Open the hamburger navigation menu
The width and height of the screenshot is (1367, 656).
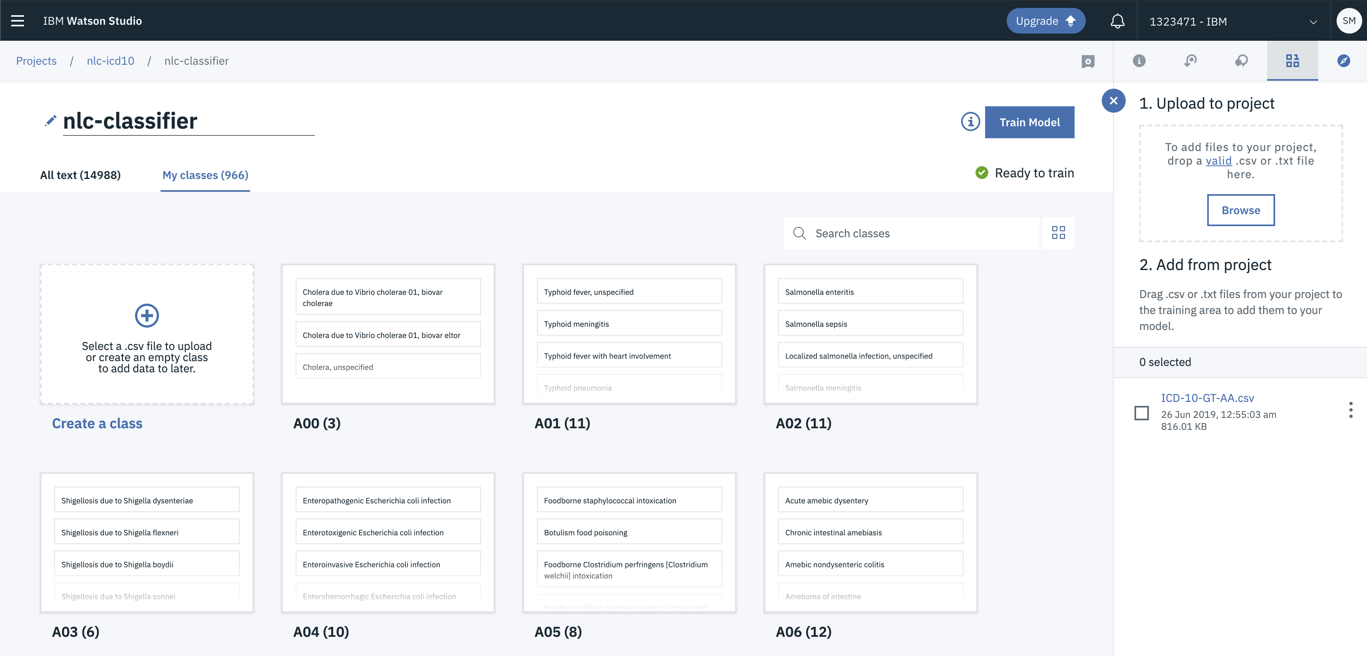click(x=18, y=21)
